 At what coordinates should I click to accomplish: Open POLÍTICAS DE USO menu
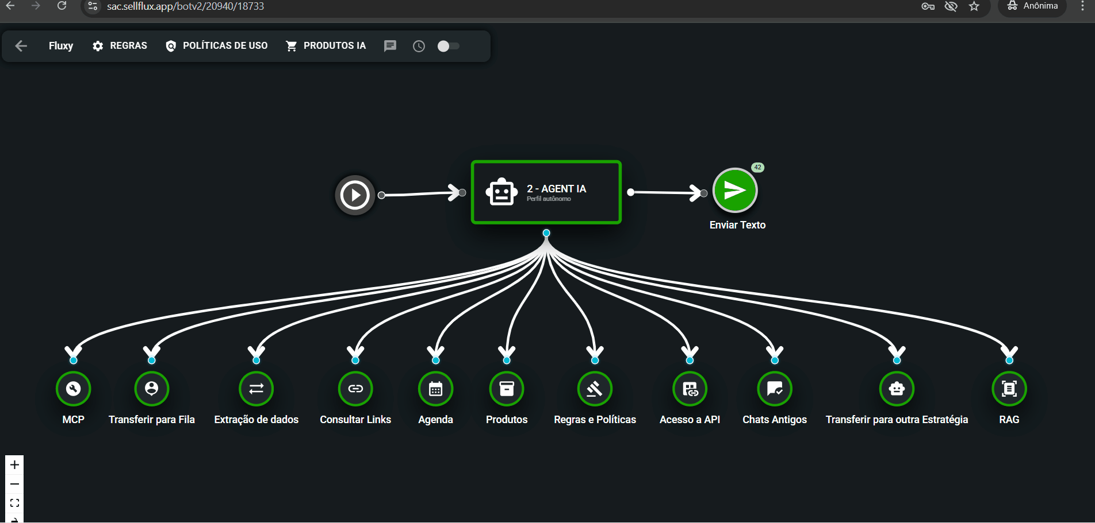click(216, 46)
